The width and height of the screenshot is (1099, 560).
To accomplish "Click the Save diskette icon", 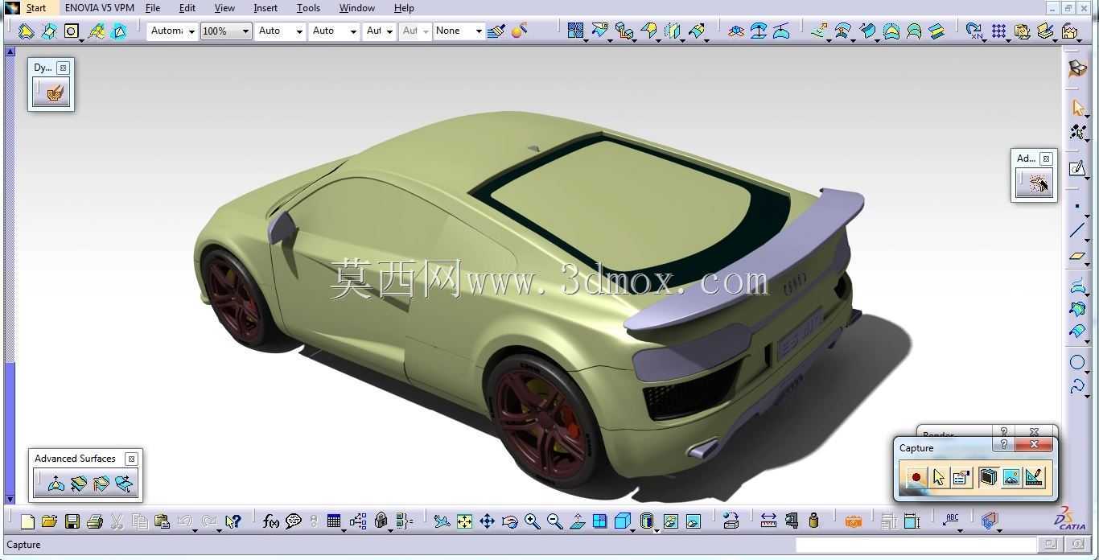I will point(72,521).
